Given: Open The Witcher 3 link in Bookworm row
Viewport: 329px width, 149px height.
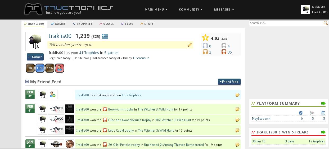Looking at the screenshot, I should pyautogui.click(x=155, y=109).
